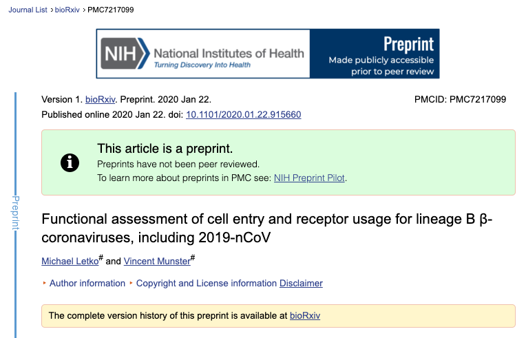Screen dimensions: 526x338
Task: Open the Disclaimer link
Action: click(301, 283)
